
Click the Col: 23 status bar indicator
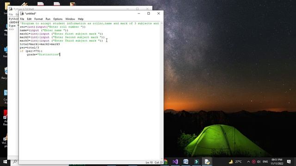click(158, 162)
